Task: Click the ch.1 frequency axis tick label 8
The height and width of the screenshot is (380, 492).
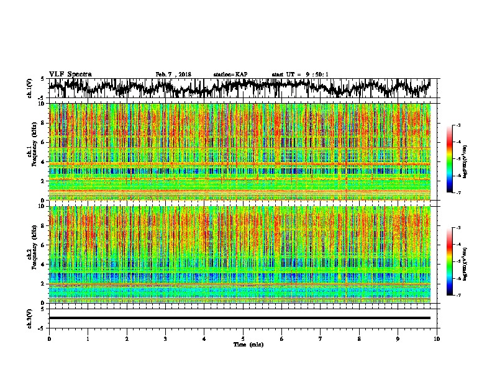Action: coord(43,123)
